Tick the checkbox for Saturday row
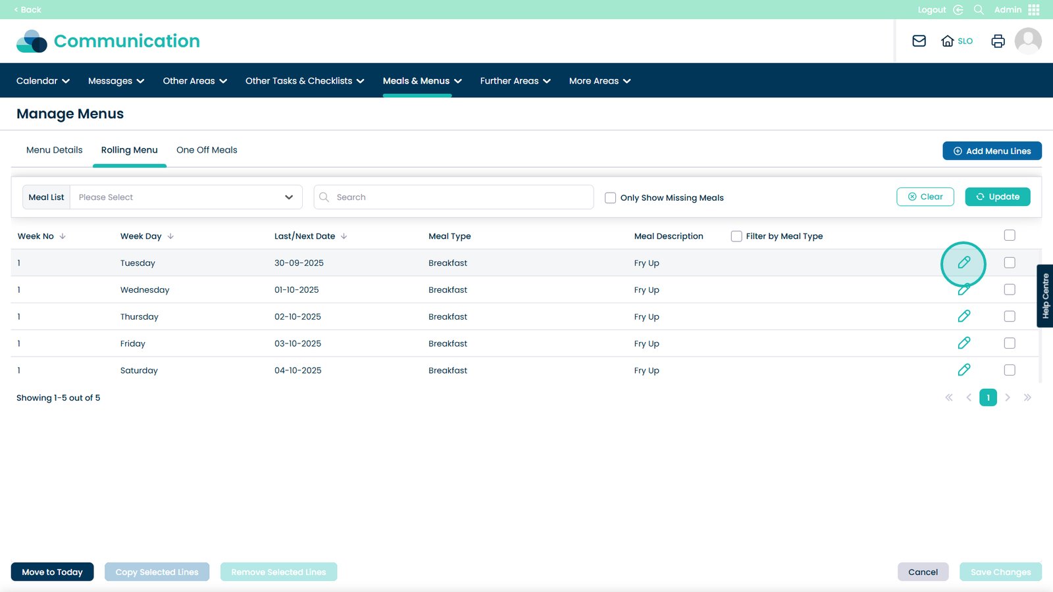1053x592 pixels. point(1009,370)
